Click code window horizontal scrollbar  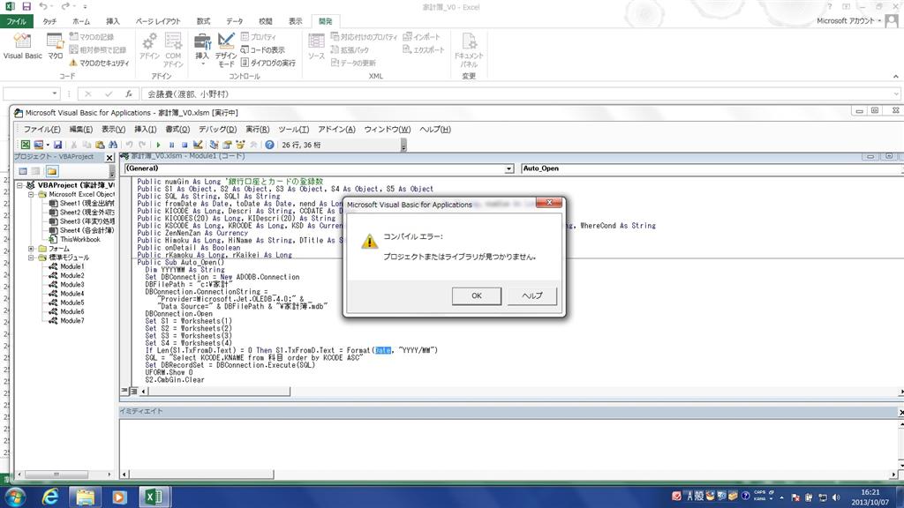click(x=219, y=391)
